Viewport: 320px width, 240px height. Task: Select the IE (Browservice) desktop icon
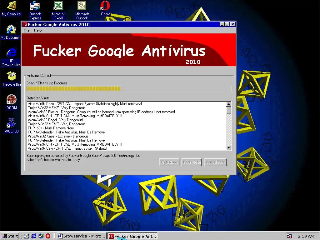(x=11, y=57)
